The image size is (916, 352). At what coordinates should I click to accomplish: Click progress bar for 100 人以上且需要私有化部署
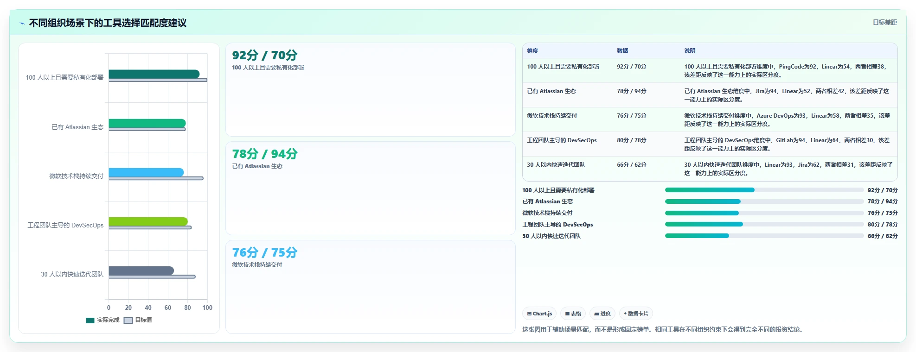click(764, 190)
